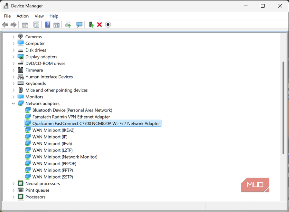Toggle the console tree pane icon
289x212 pixels.
point(25,25)
